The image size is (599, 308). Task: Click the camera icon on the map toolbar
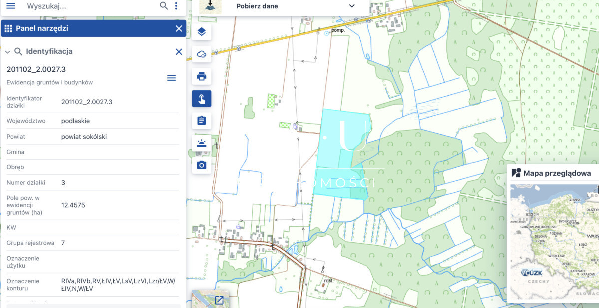202,165
